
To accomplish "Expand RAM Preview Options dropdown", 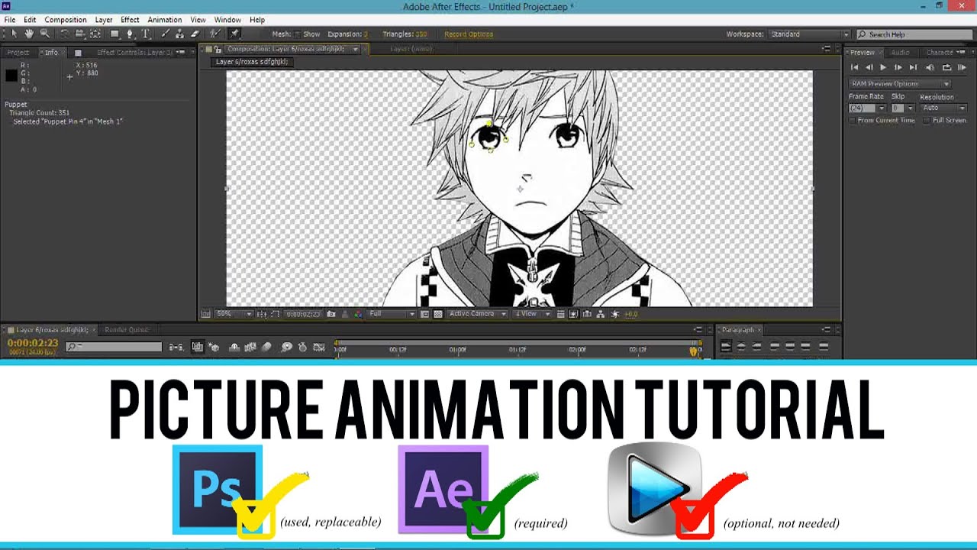I will (x=900, y=84).
